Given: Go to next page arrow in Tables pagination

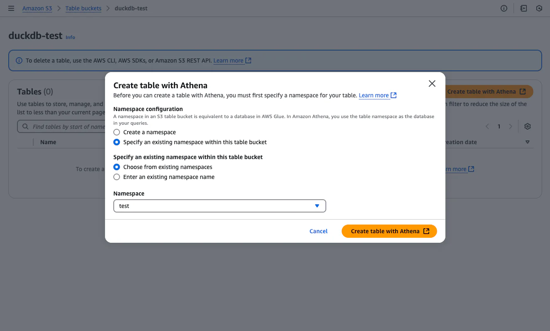Looking at the screenshot, I should tap(511, 126).
